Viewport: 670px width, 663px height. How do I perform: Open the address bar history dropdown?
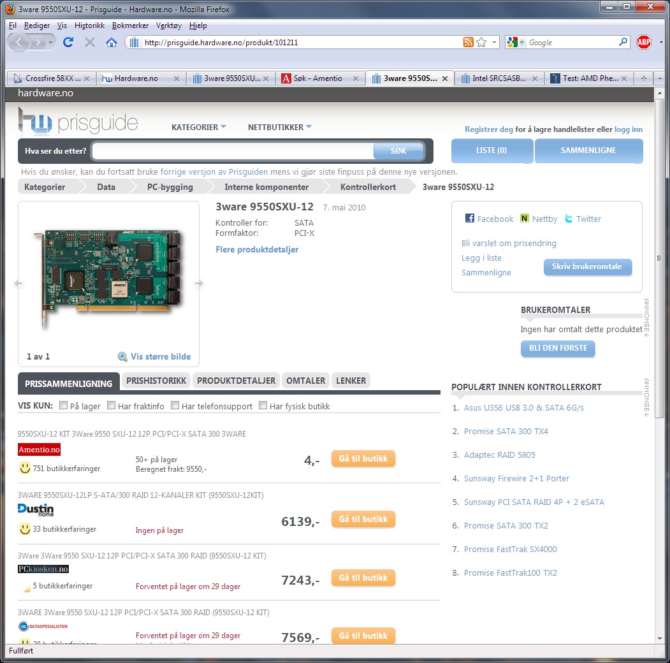pyautogui.click(x=495, y=42)
